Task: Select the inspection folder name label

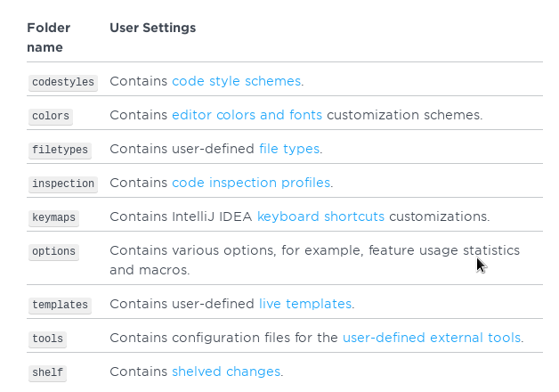Action: click(62, 184)
